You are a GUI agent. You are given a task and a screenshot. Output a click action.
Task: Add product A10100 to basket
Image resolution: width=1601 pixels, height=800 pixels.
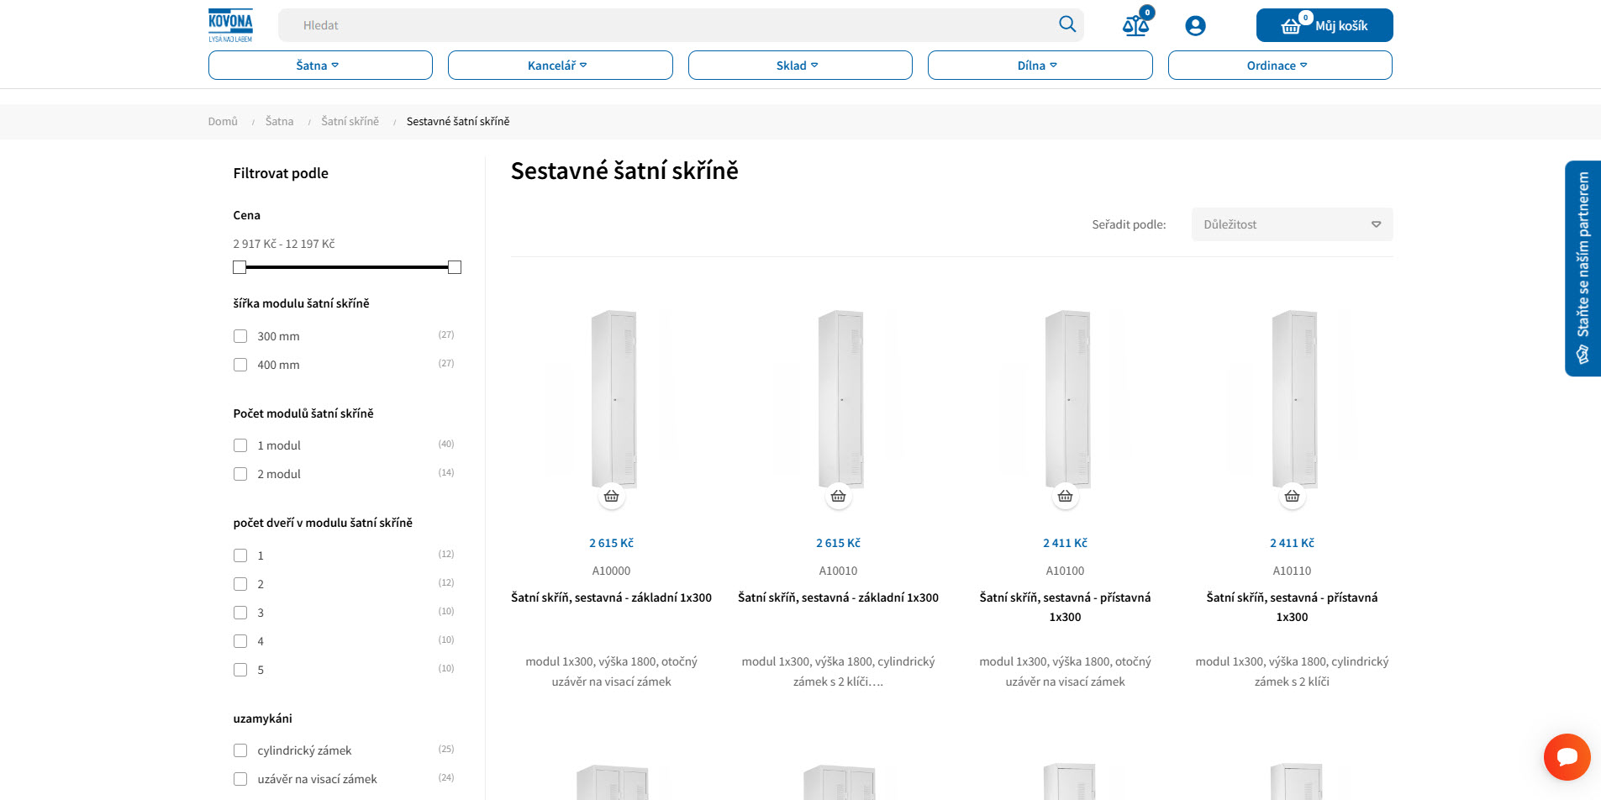coord(1065,497)
